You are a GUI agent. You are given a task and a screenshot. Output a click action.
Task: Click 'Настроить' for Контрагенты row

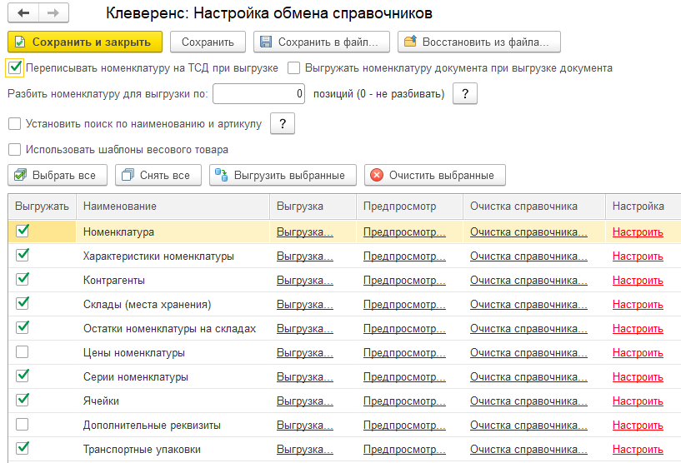tap(638, 281)
